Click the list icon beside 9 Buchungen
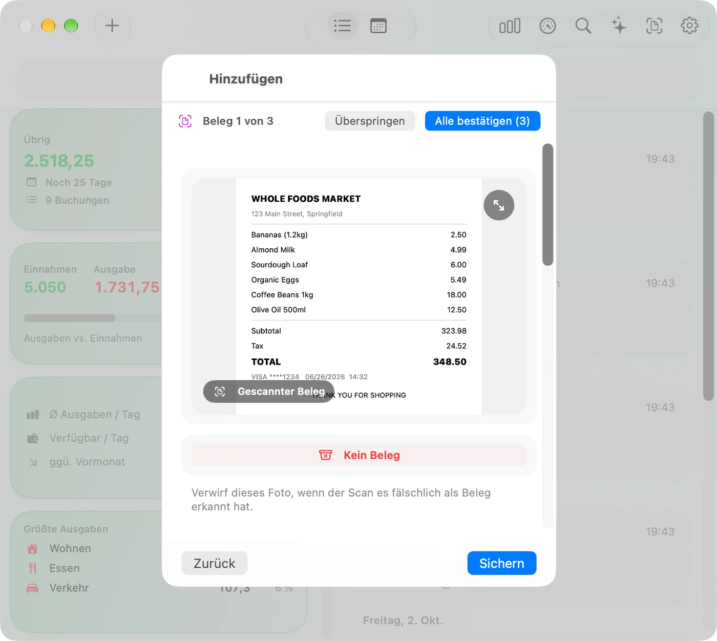Screen dimensions: 717x641 31,200
